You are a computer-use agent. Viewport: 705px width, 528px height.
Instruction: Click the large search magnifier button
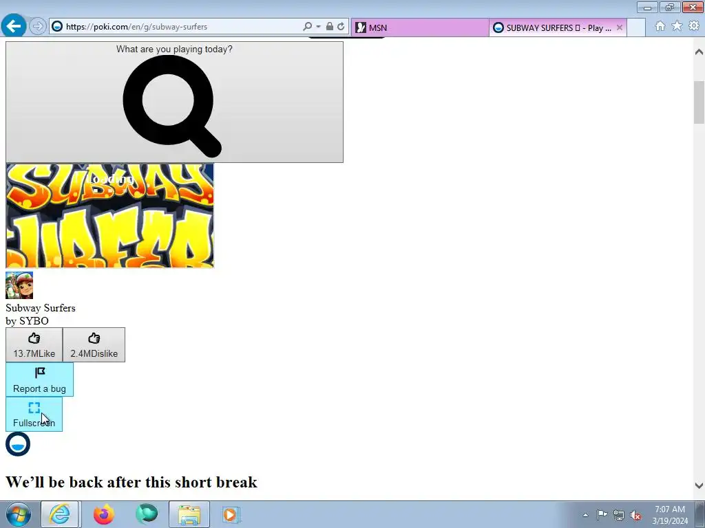[174, 102]
